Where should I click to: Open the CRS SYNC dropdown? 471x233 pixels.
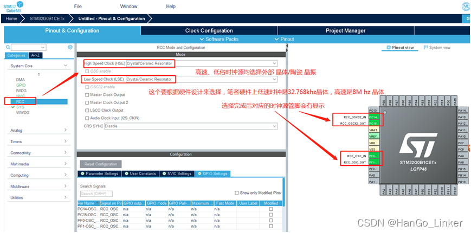click(191, 126)
